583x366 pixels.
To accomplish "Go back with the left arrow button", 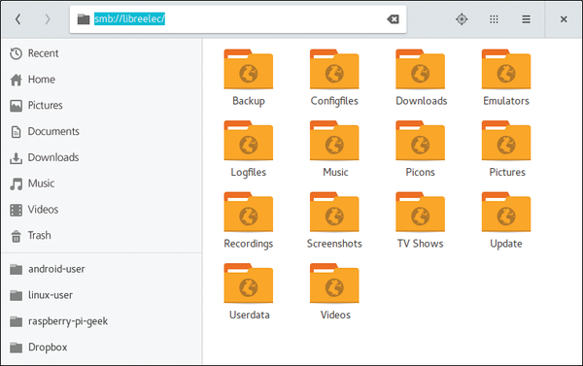I will [17, 19].
